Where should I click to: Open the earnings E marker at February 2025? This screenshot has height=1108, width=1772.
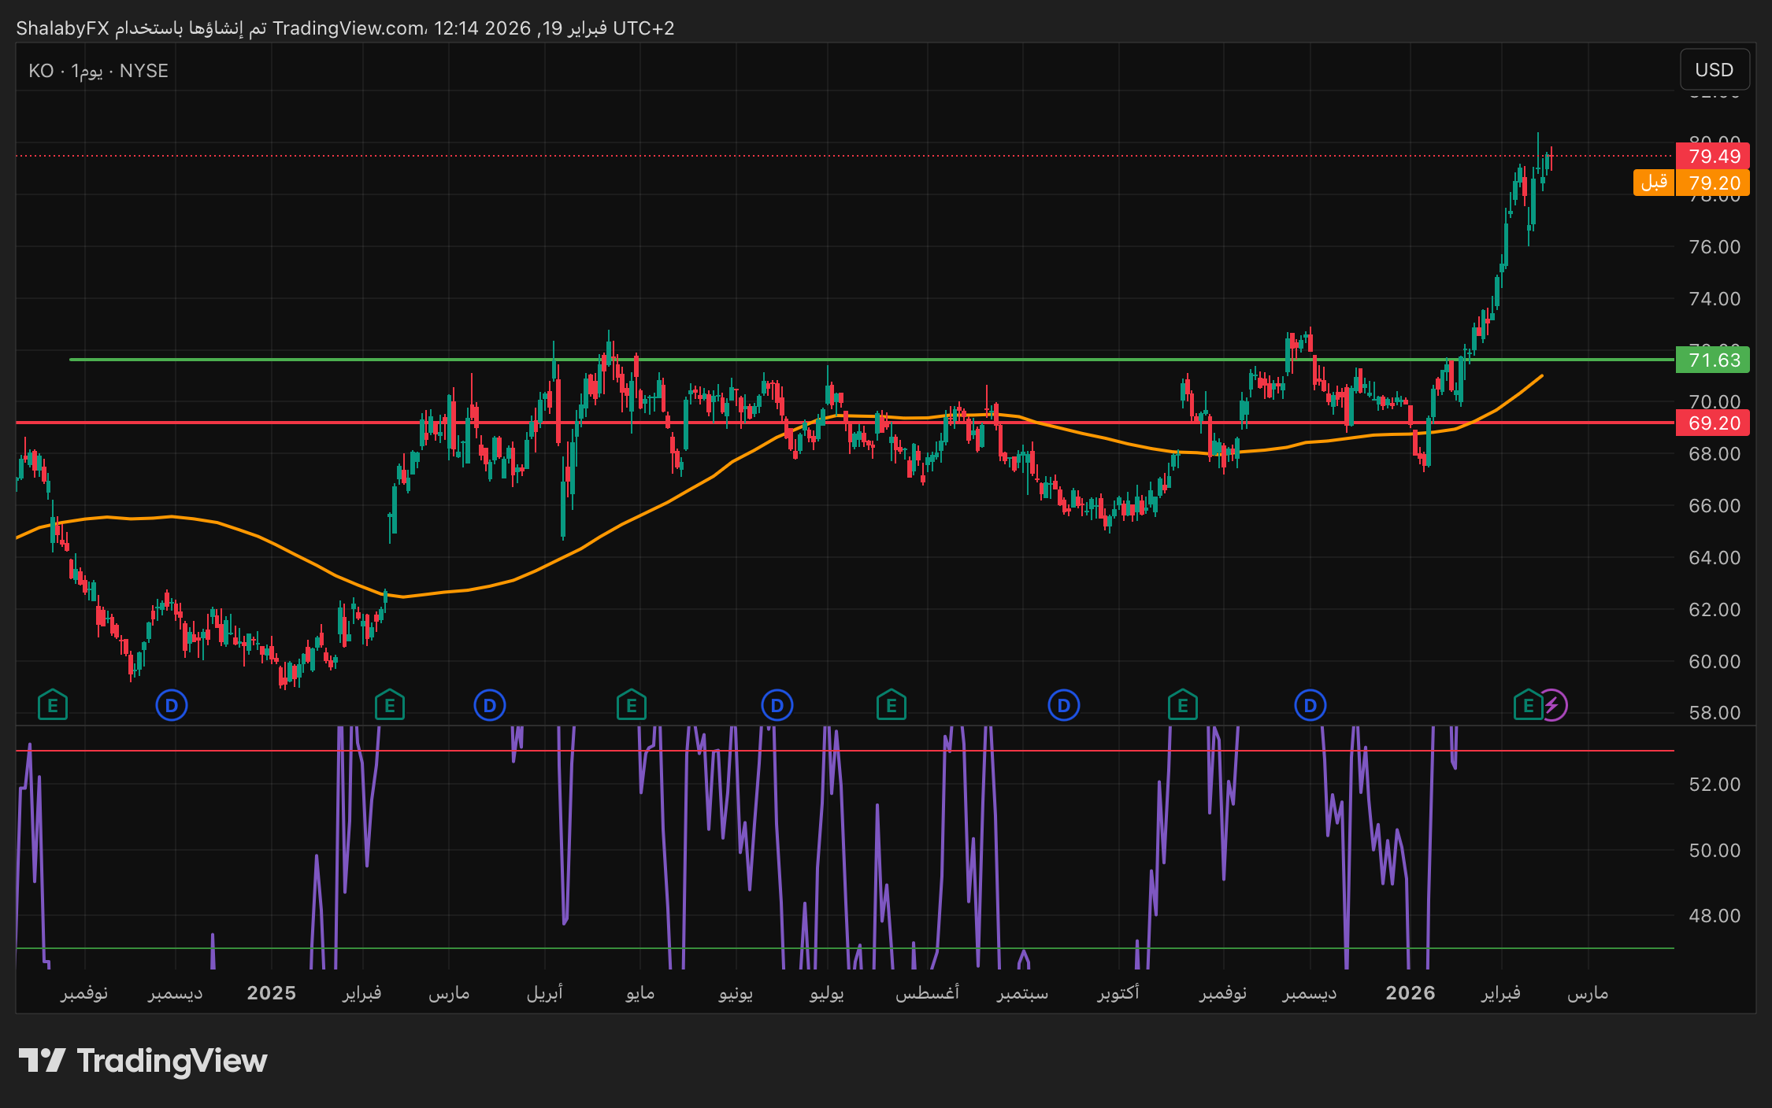pyautogui.click(x=389, y=705)
